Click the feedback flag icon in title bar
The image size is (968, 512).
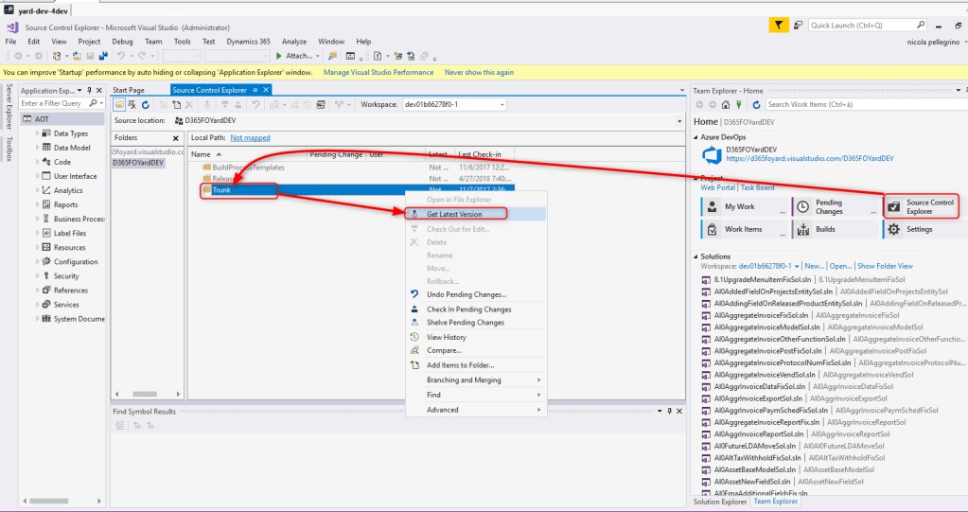[778, 25]
